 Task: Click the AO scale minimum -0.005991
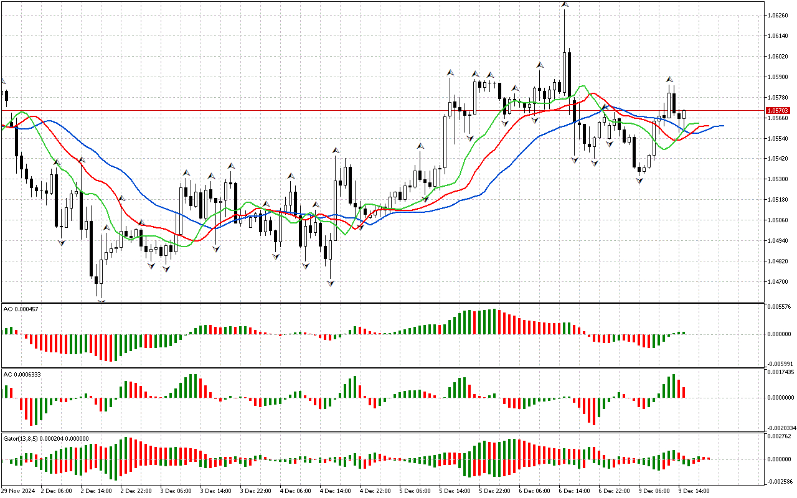(x=780, y=364)
